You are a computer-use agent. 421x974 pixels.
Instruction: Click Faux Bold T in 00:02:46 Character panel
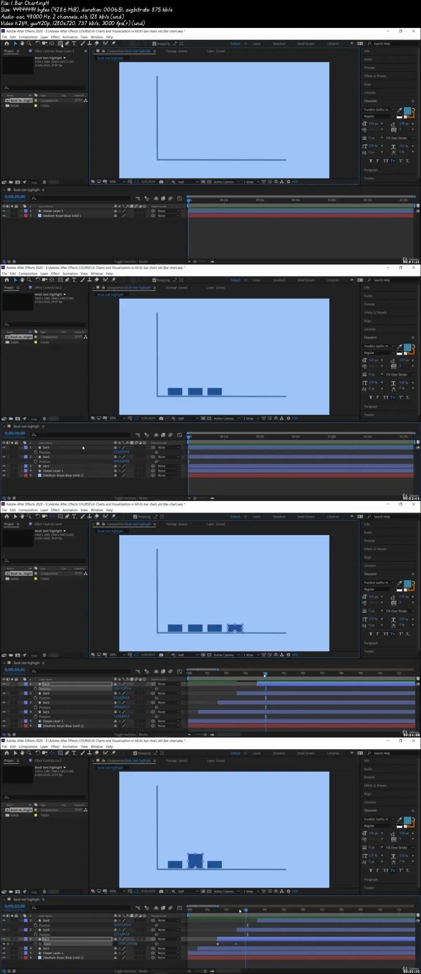(371, 397)
